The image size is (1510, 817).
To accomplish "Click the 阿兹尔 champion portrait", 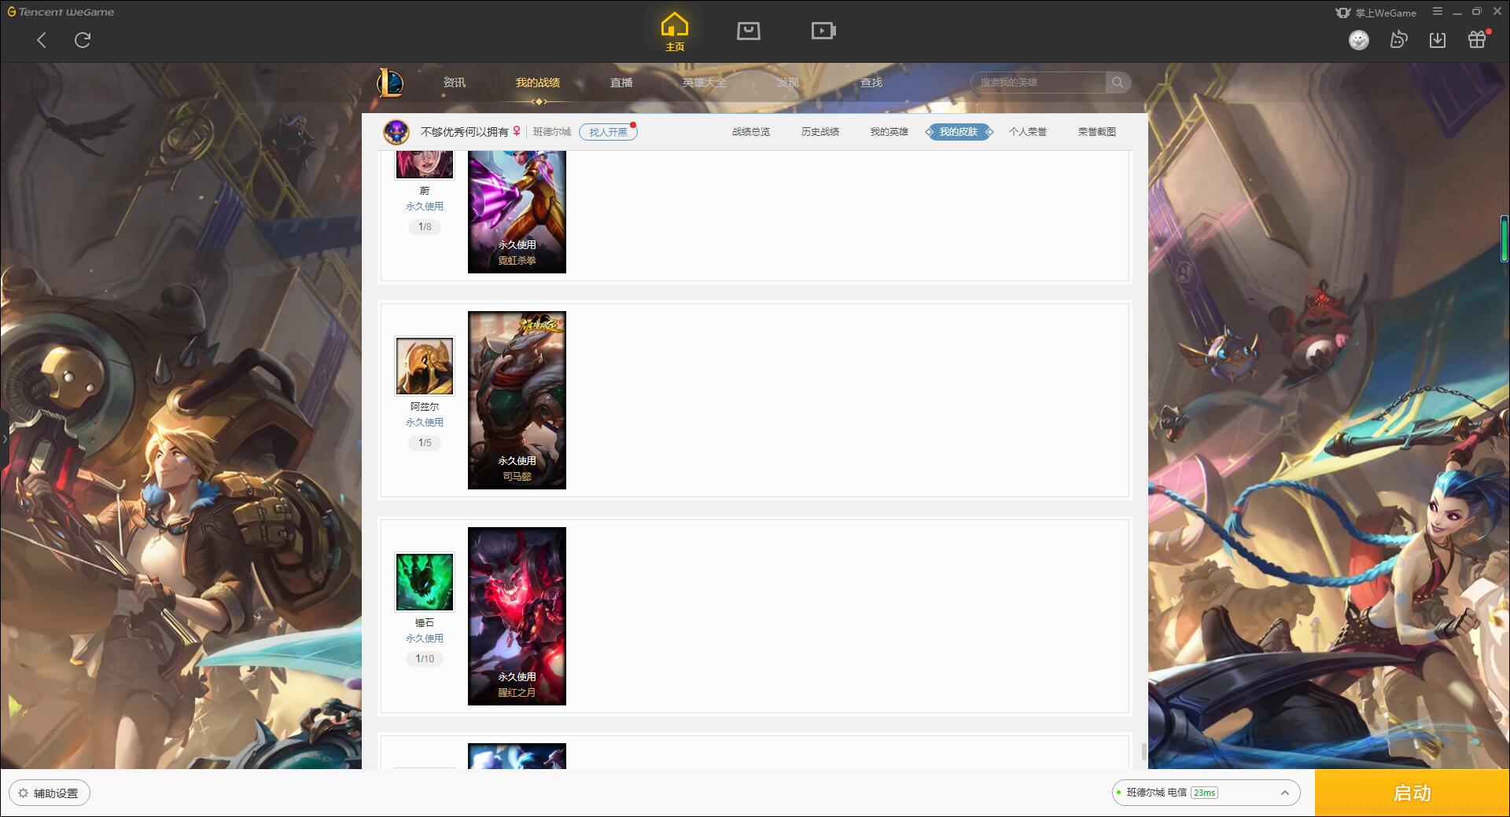I will [x=425, y=366].
